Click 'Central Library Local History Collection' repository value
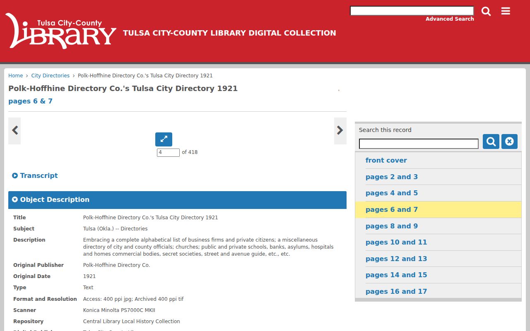The height and width of the screenshot is (331, 530). (132, 321)
